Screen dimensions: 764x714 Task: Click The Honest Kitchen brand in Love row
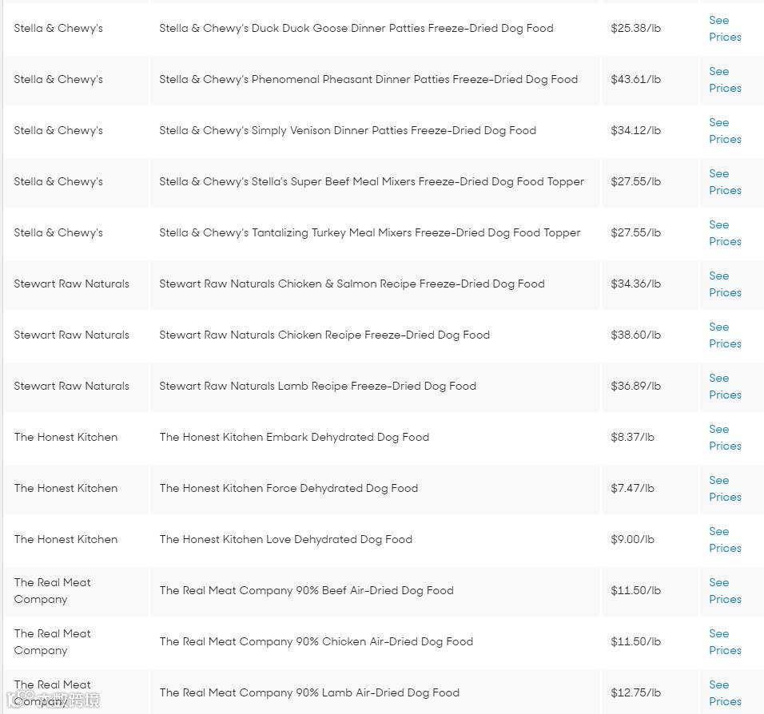click(x=66, y=540)
